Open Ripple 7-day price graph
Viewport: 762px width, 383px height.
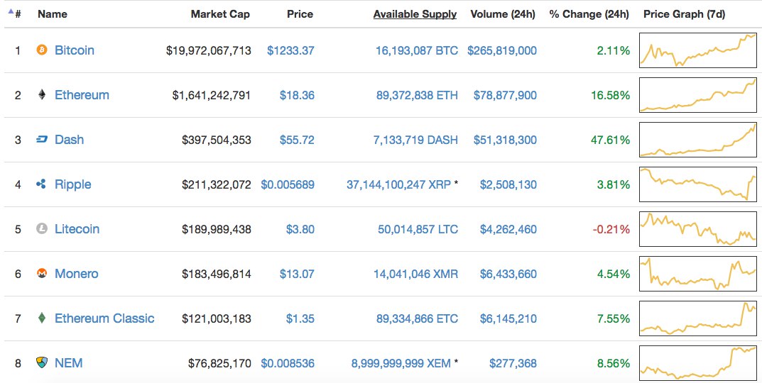[698, 184]
